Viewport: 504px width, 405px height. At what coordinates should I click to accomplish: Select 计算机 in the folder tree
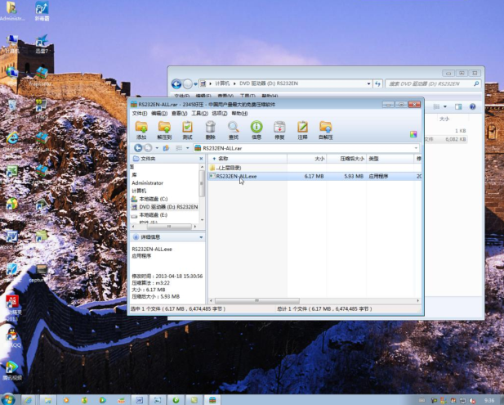click(x=139, y=191)
